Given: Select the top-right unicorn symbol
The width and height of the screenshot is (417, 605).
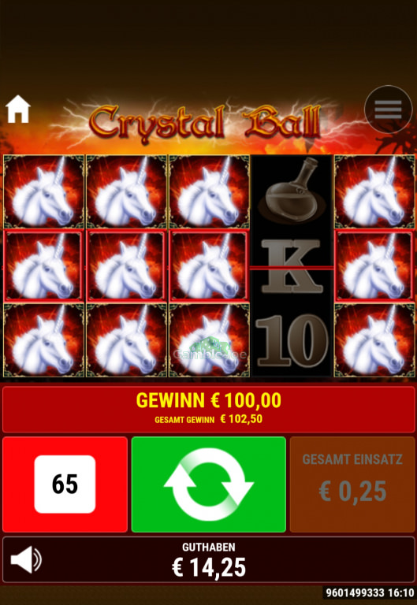Looking at the screenshot, I should (x=374, y=191).
